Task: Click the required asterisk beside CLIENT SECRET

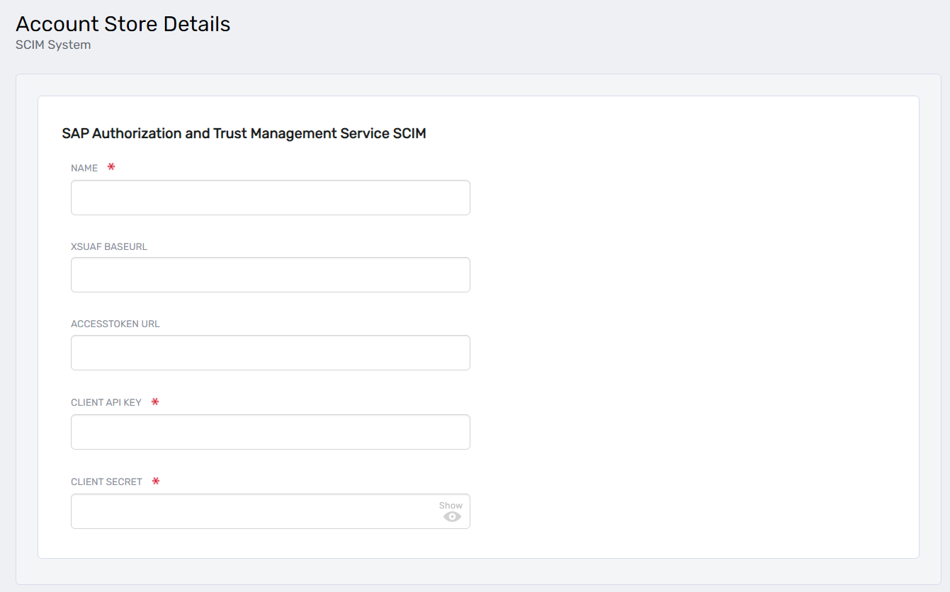Action: [156, 481]
